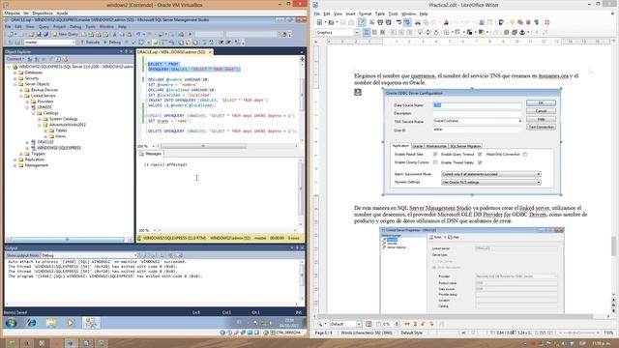Click the Execute button in SSMS
The width and height of the screenshot is (619, 348).
point(90,43)
